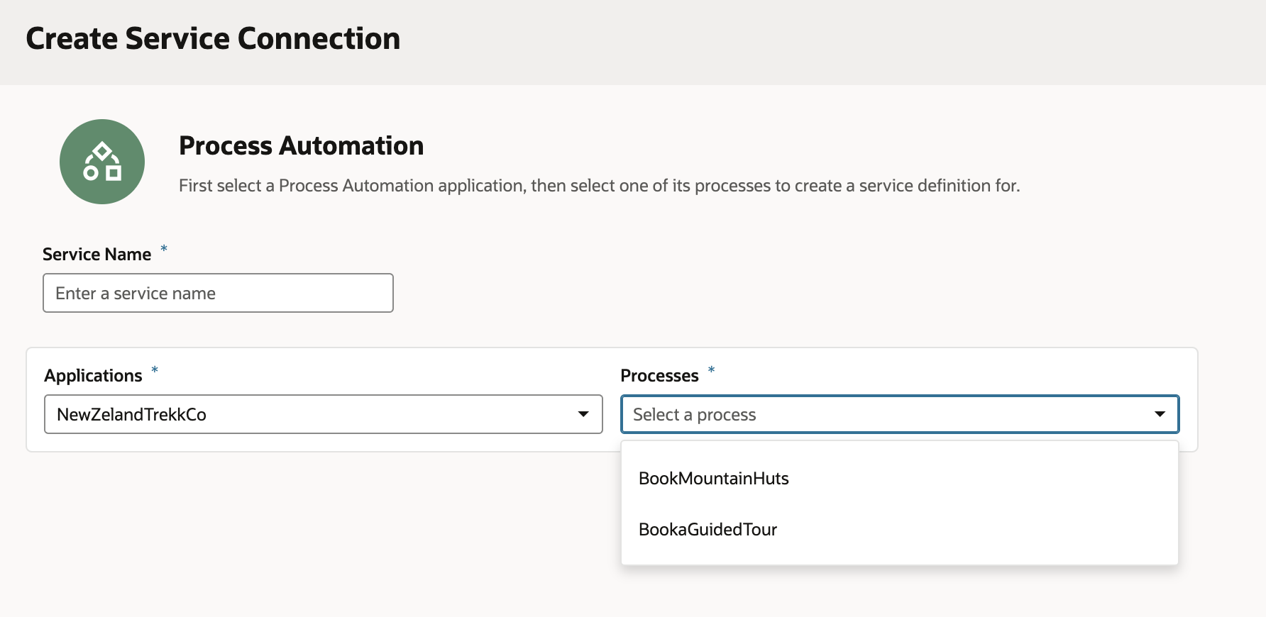Choose BookaGuidedTour process option
Image resolution: width=1266 pixels, height=617 pixels.
pyautogui.click(x=899, y=529)
